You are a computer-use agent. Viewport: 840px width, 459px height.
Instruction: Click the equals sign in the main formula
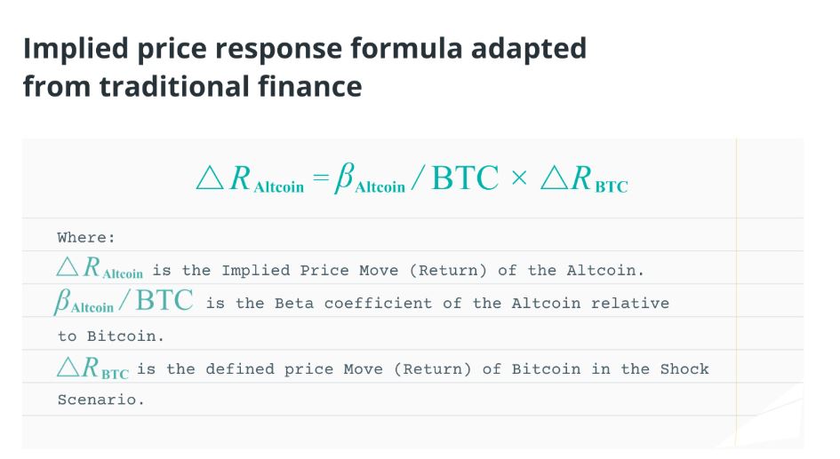point(320,179)
